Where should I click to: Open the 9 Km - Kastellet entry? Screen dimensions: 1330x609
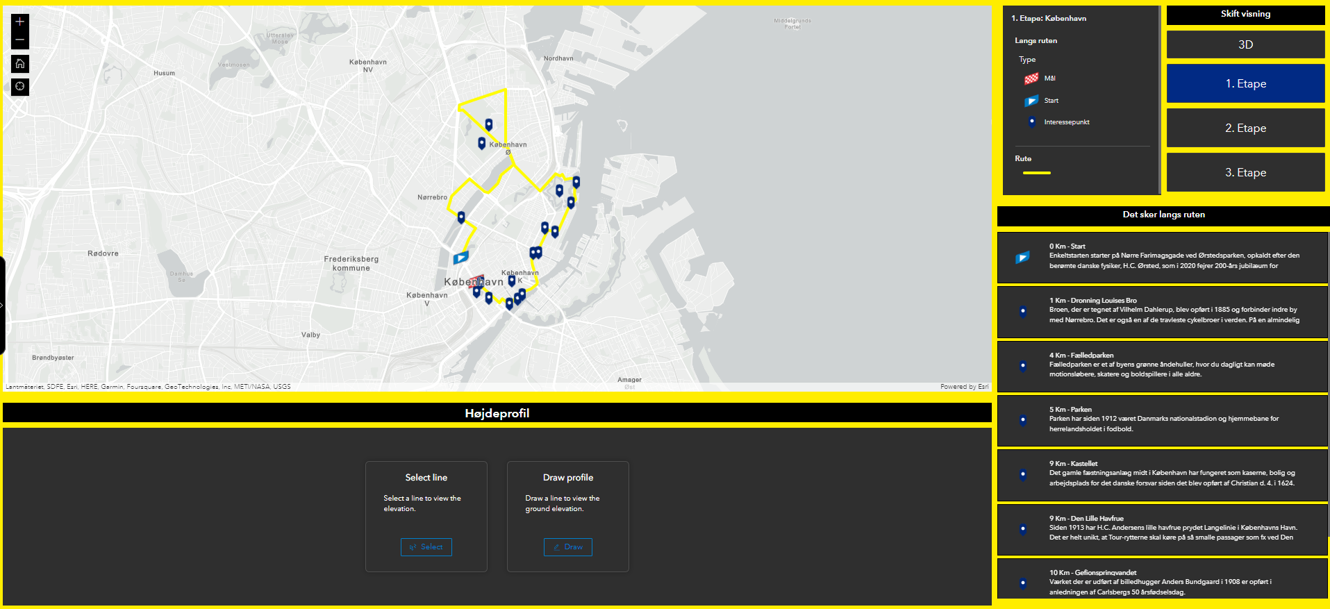(1163, 475)
